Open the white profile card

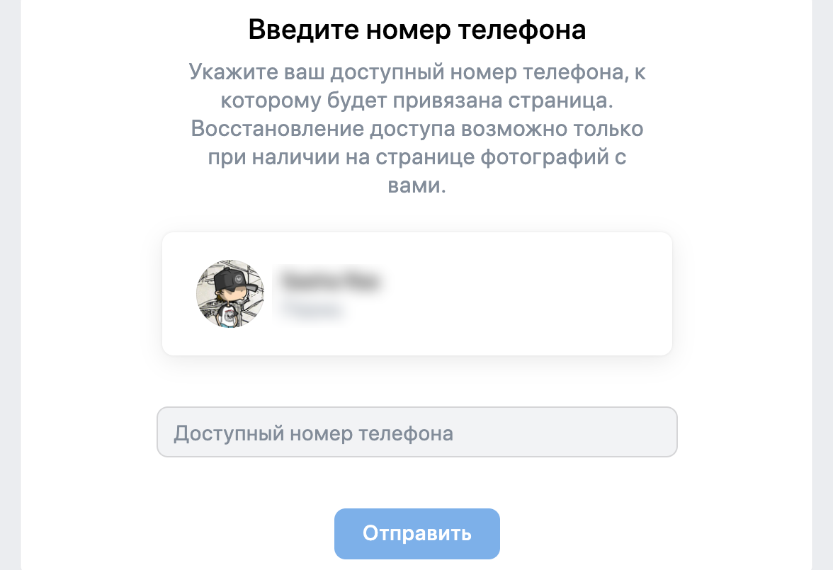coord(416,293)
